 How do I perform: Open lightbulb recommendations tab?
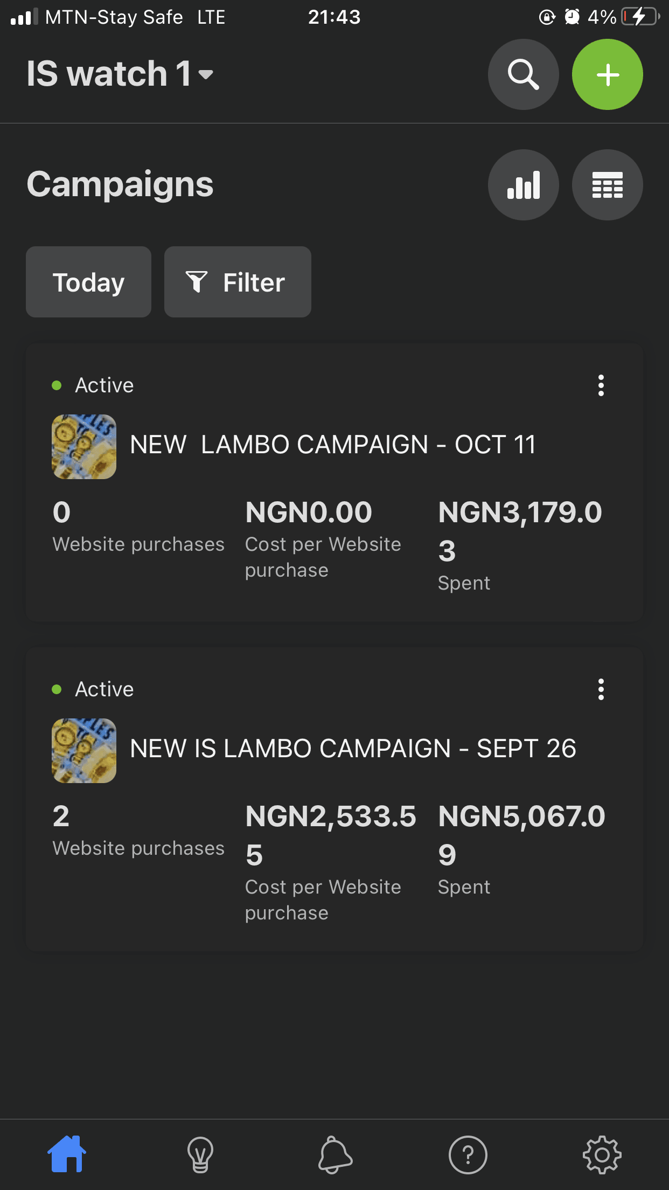pos(200,1154)
